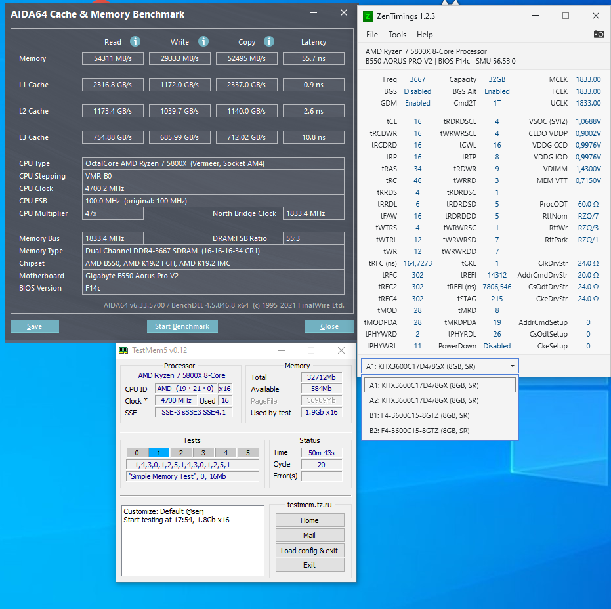This screenshot has width=611, height=609.
Task: Select B2: F4-3600C15-8GTZ module entry
Action: tap(440, 430)
